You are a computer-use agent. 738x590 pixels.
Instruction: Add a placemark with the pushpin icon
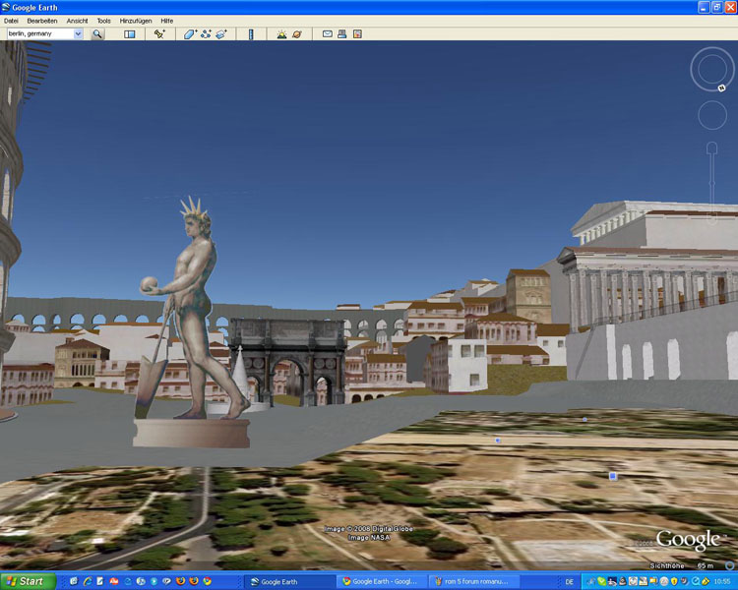pyautogui.click(x=159, y=33)
